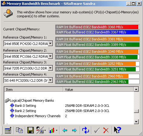This screenshot has width=143, height=136.
Task: Expand Reference Chipset/Memory 1 dropdown
Action: 50,44
